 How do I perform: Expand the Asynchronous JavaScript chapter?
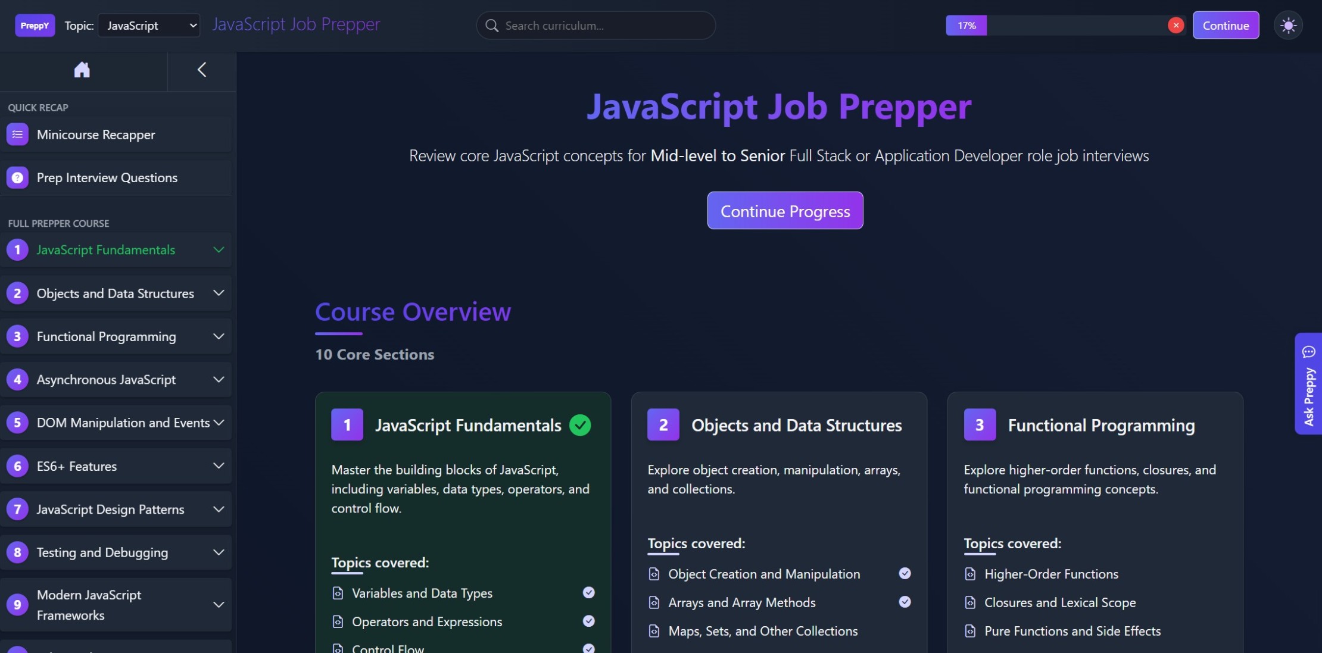coord(219,379)
